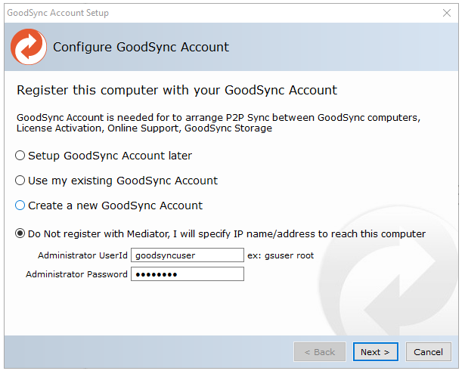Close the GoodSync Account Setup window
Screen dimensions: 465x374
(447, 13)
